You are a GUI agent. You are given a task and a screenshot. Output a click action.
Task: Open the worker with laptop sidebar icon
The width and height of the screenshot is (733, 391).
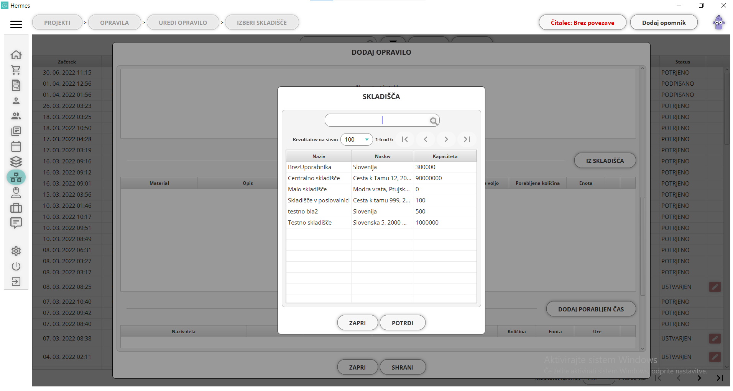coord(16,192)
